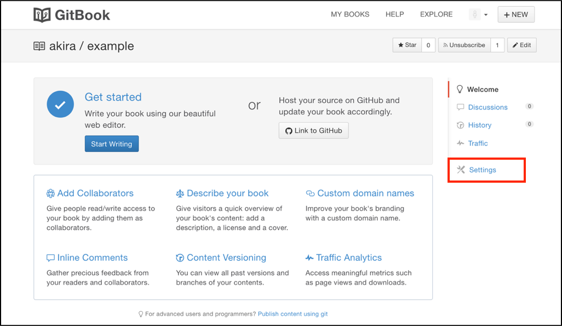The width and height of the screenshot is (562, 326).
Task: Click 'Write your book using our beautiful' text
Action: point(150,114)
